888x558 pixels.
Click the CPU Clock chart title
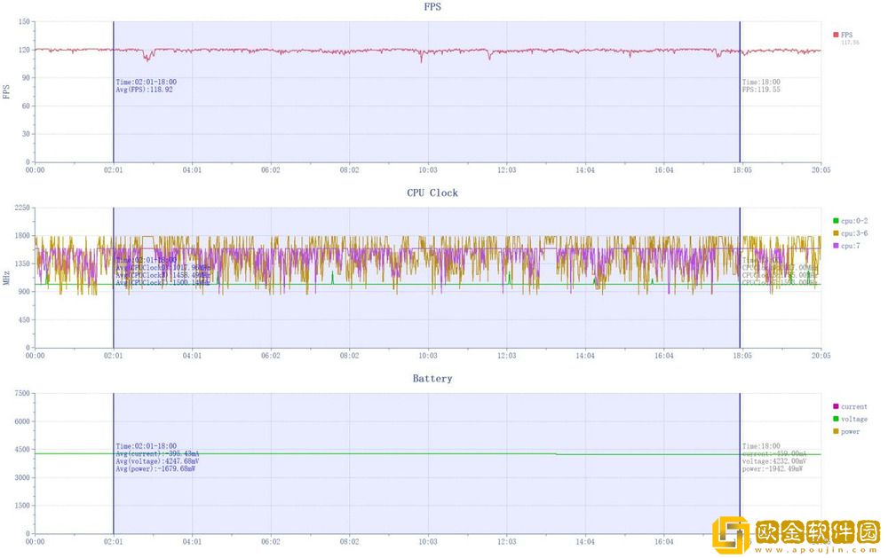432,193
